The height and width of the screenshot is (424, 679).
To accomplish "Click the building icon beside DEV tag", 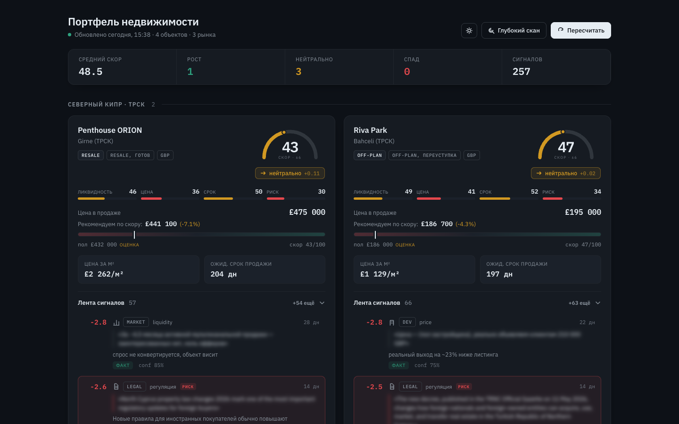I will click(392, 323).
